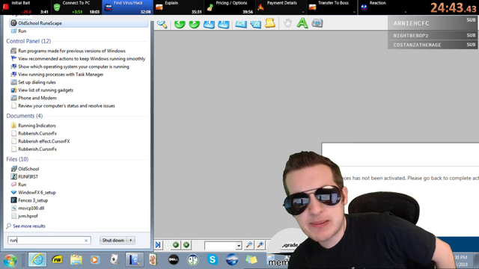Open View recommended actions to keep Windows running smoothly
The height and width of the screenshot is (269, 479).
(82, 59)
